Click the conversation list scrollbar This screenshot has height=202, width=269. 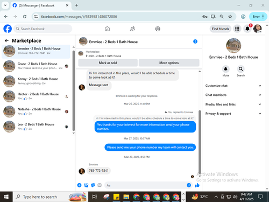(x=74, y=90)
